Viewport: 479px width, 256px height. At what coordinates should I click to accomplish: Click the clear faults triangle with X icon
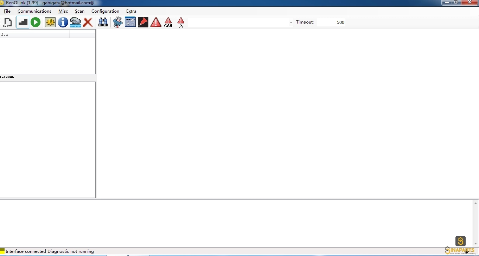pos(181,23)
